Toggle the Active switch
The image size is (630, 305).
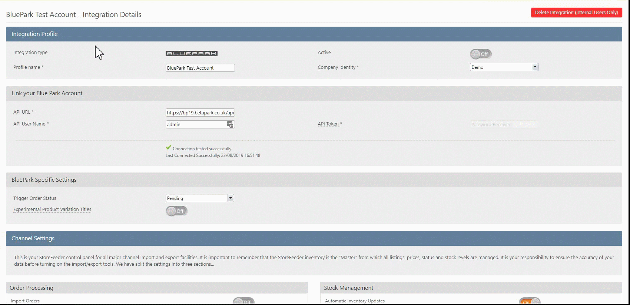tap(481, 54)
